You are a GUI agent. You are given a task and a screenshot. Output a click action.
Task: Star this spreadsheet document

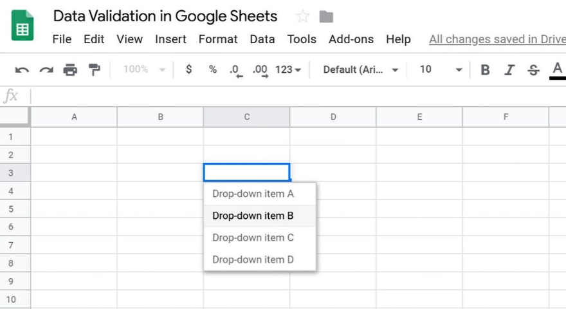(302, 17)
